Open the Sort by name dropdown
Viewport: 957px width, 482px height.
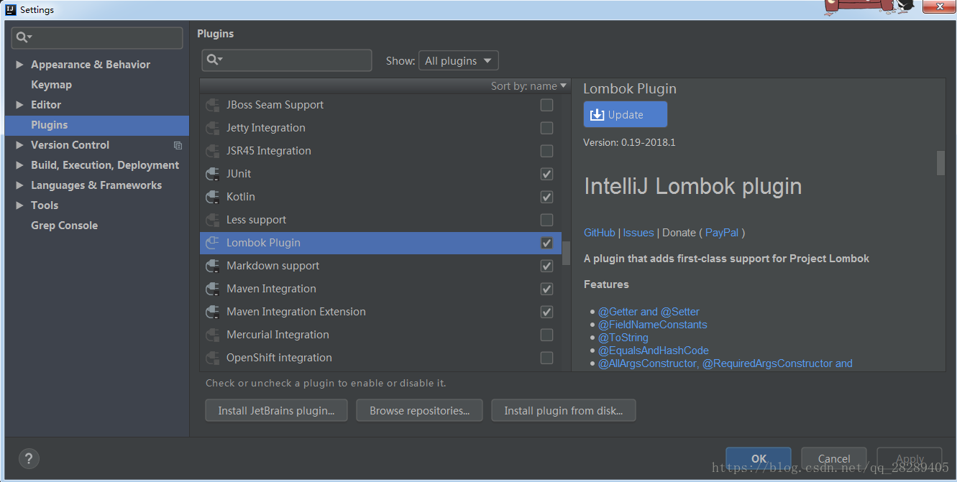[528, 86]
